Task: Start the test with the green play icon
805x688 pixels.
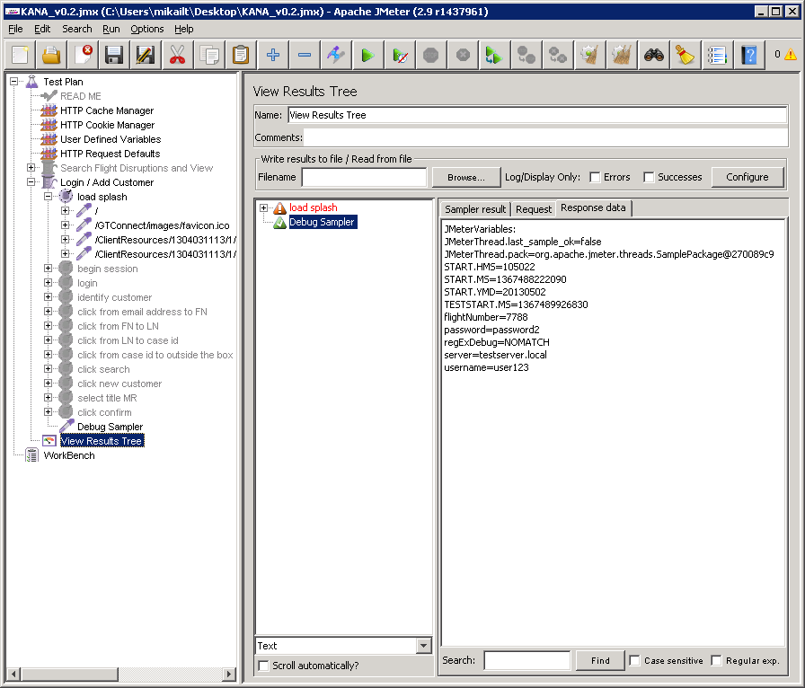Action: [x=367, y=55]
